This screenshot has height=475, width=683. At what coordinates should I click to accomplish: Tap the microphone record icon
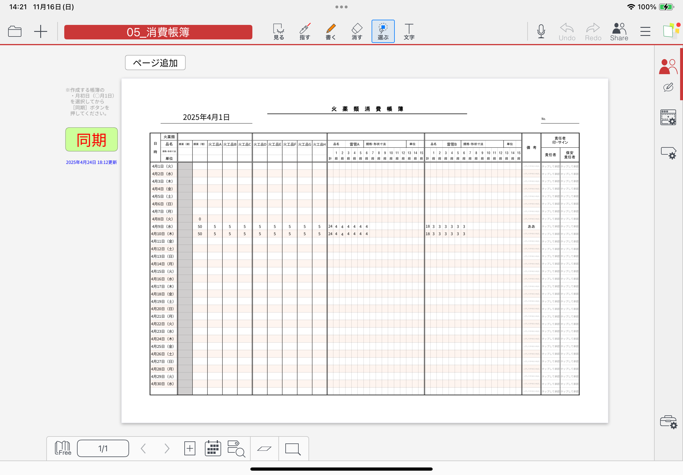click(x=541, y=31)
